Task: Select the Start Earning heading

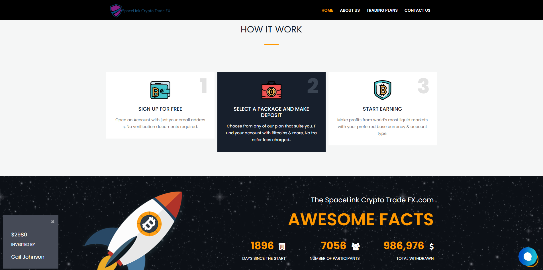Action: (382, 109)
